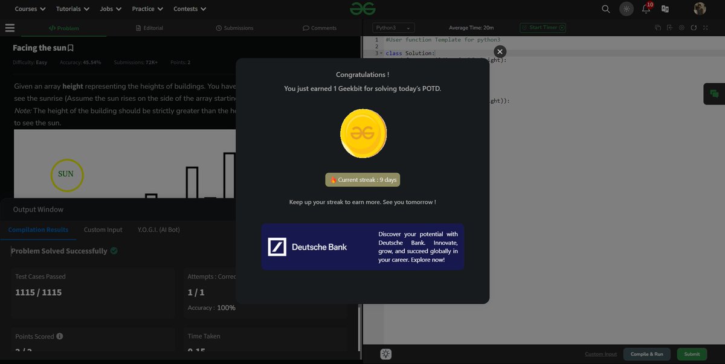The image size is (725, 364).
Task: Click 'Difficulty: Easy' label
Action: click(x=30, y=63)
